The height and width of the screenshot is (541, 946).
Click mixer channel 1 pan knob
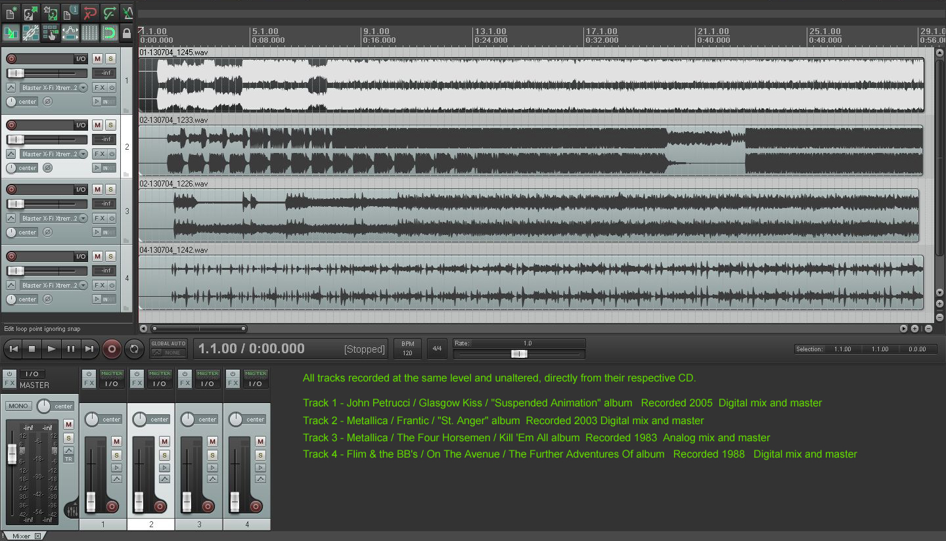coord(92,419)
